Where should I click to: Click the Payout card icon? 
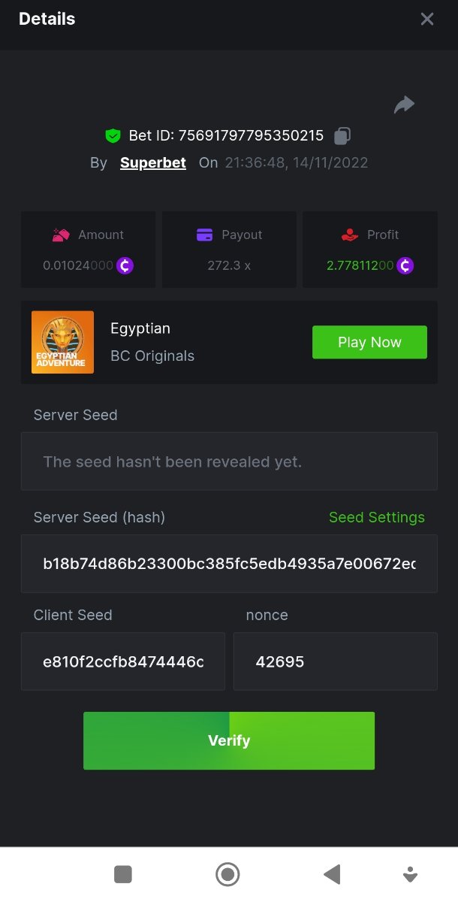pos(204,235)
